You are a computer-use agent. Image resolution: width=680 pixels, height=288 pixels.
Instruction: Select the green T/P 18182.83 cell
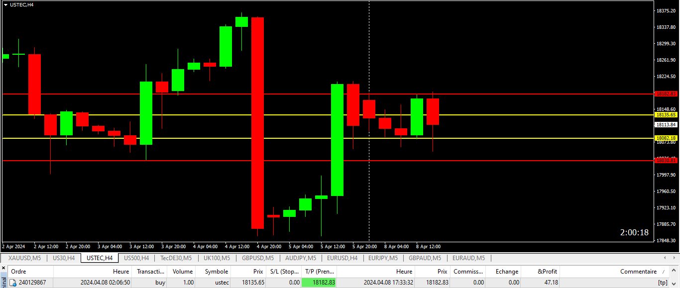(x=319, y=283)
